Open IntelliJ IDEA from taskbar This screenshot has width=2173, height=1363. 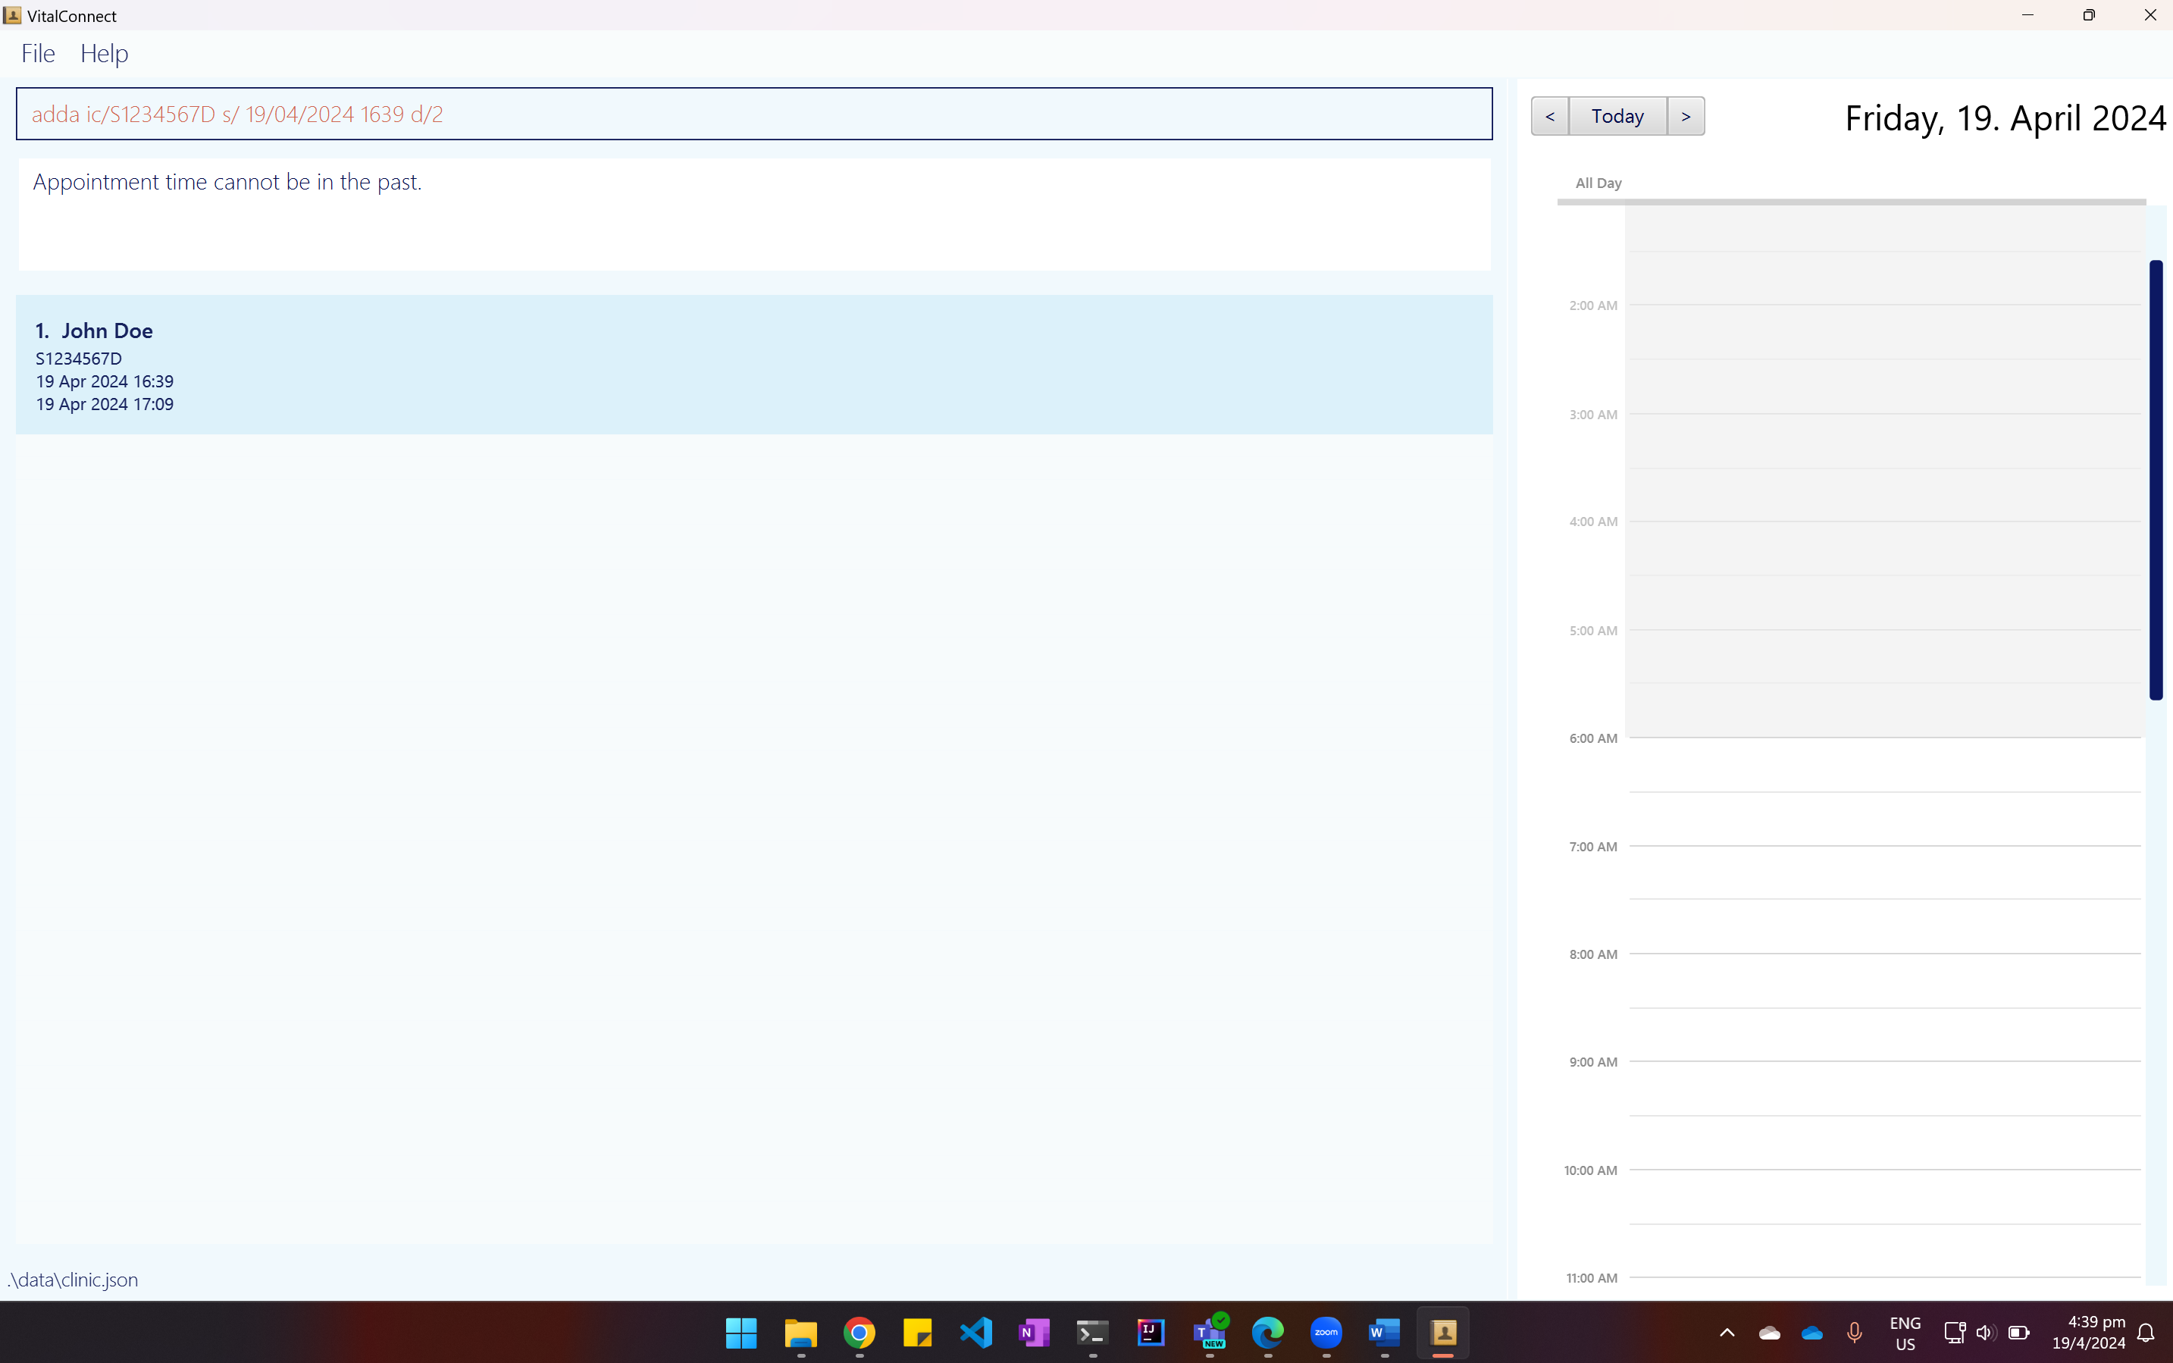tap(1151, 1333)
